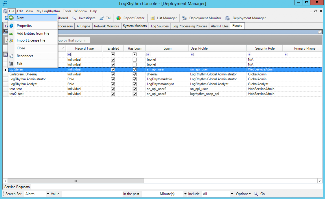Switch to the Log Sources tab
Viewport: 325px width, 199px height.
[x=160, y=26]
